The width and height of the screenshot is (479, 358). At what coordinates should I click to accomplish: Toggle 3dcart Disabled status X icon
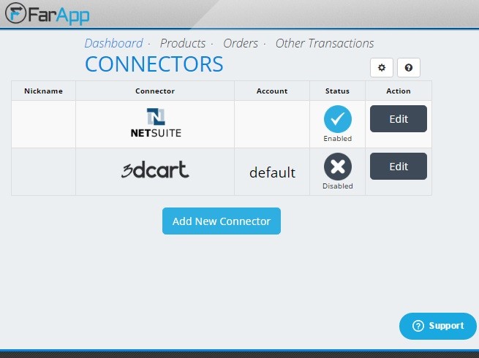click(x=338, y=167)
